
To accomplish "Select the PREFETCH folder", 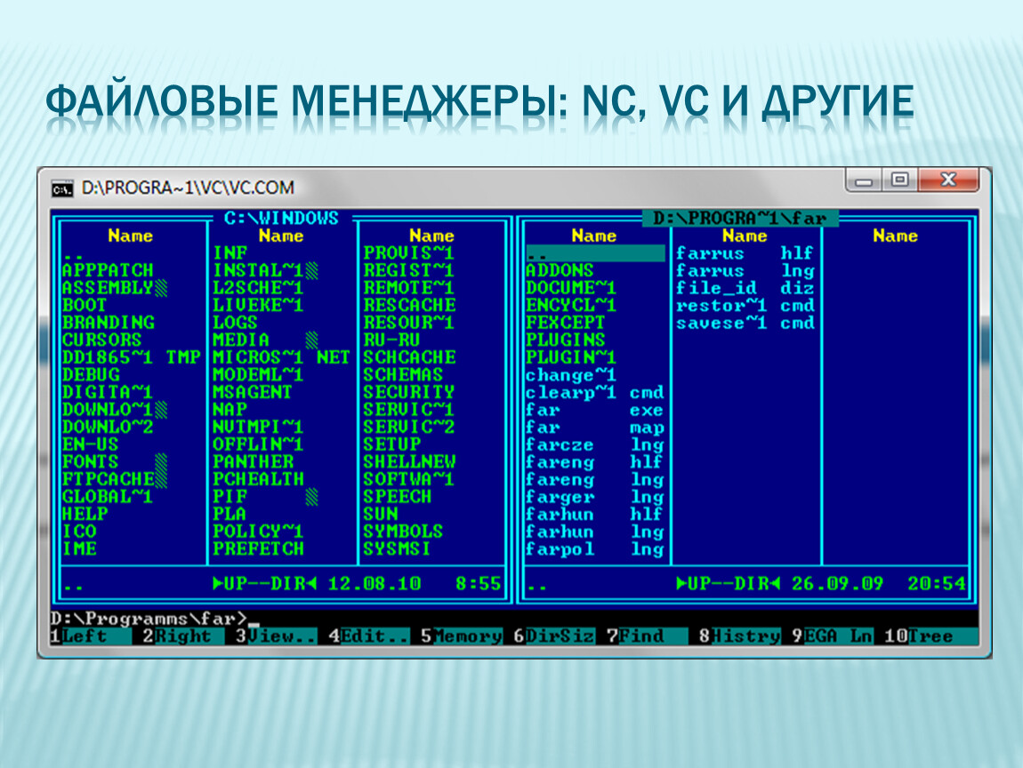I will (x=258, y=549).
